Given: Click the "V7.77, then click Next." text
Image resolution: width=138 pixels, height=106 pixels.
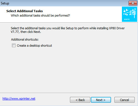Looking at the screenshot, I should tap(26, 32).
